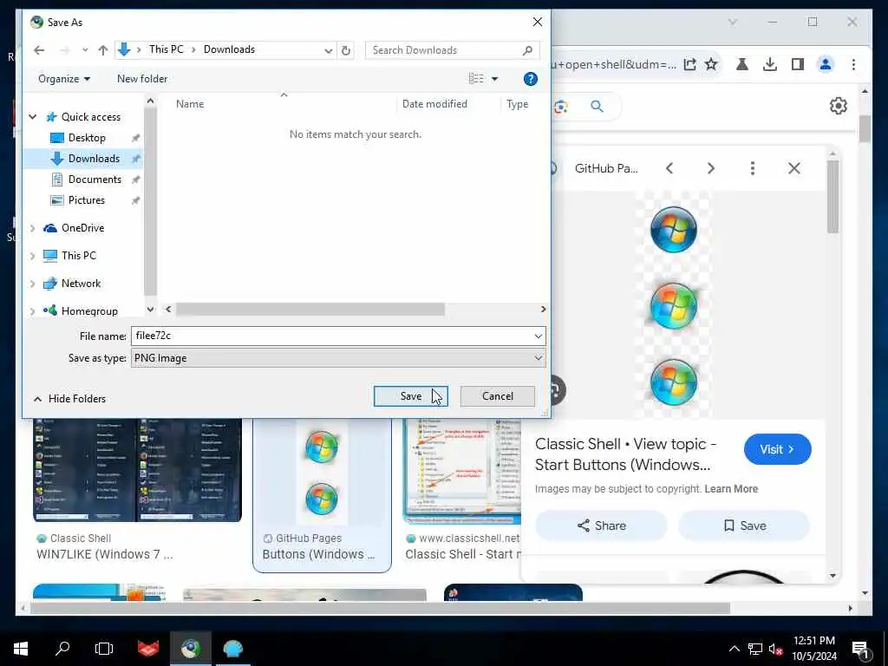888x666 pixels.
Task: Open Google search settings gear
Action: [839, 106]
